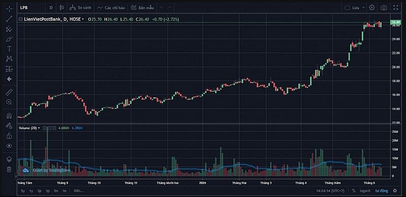Activate the zoom in tool
The width and height of the screenshot is (406, 197).
coord(9,102)
